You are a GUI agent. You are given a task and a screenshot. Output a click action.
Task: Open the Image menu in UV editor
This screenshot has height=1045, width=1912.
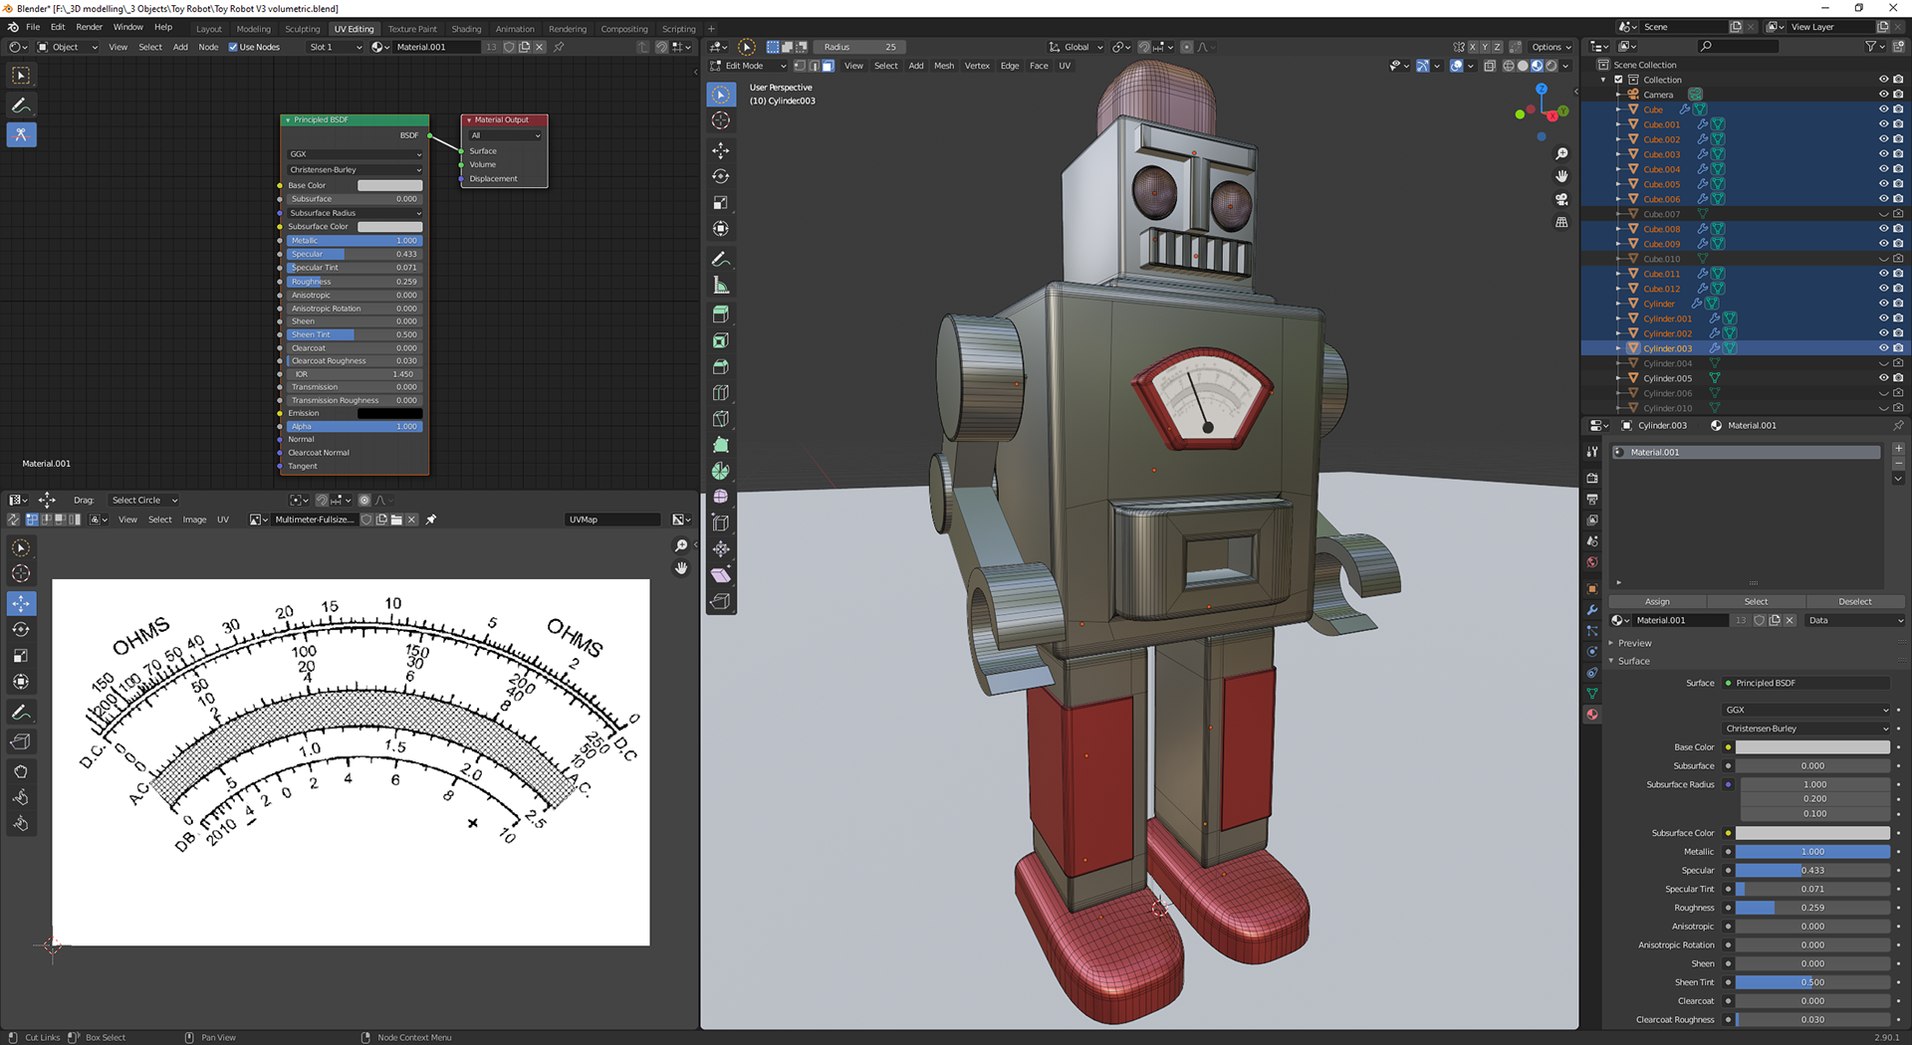pos(194,520)
